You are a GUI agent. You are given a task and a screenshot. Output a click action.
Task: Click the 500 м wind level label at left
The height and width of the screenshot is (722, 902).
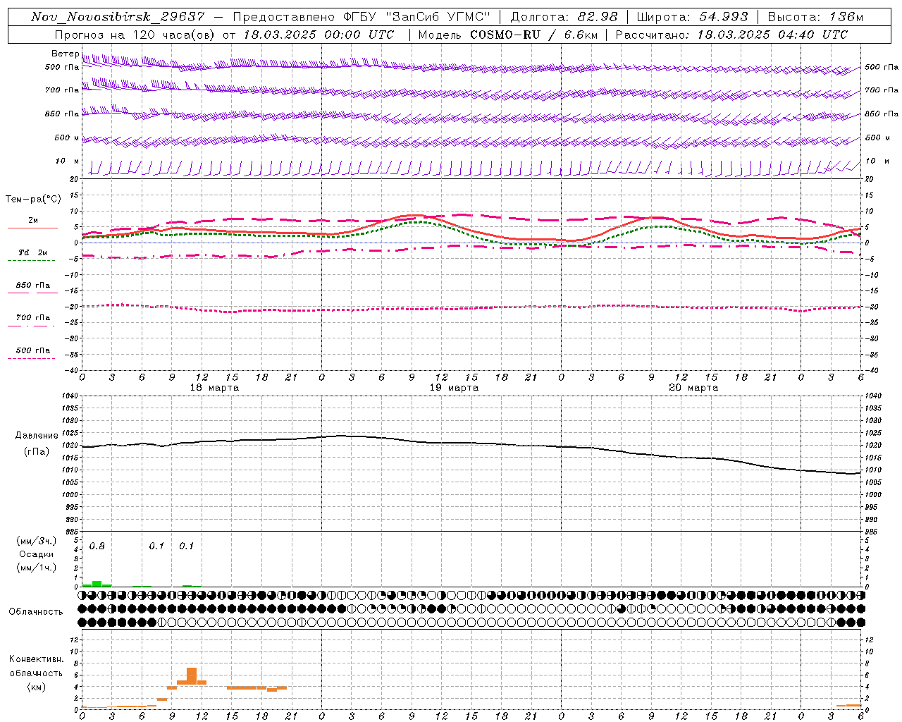(66, 137)
